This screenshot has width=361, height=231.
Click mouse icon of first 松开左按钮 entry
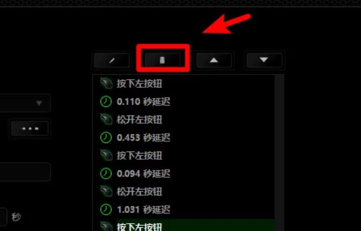coord(106,120)
